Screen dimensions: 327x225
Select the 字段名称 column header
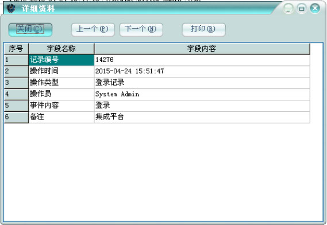pos(61,49)
